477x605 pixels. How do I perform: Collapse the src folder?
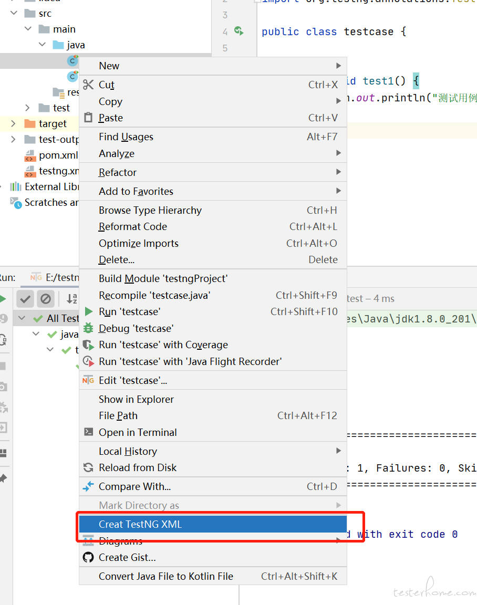point(14,13)
